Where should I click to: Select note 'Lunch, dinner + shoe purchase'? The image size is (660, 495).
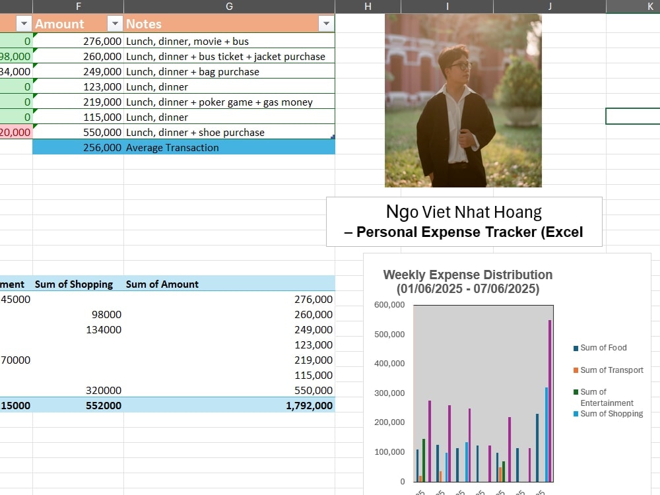[230, 132]
